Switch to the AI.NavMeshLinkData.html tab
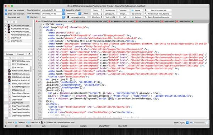213x135 pixels. 121,21
